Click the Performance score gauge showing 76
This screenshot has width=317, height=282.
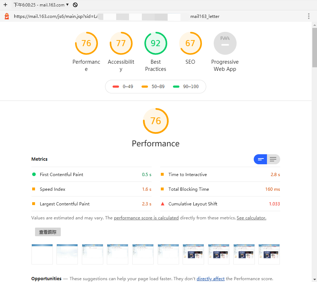point(86,43)
